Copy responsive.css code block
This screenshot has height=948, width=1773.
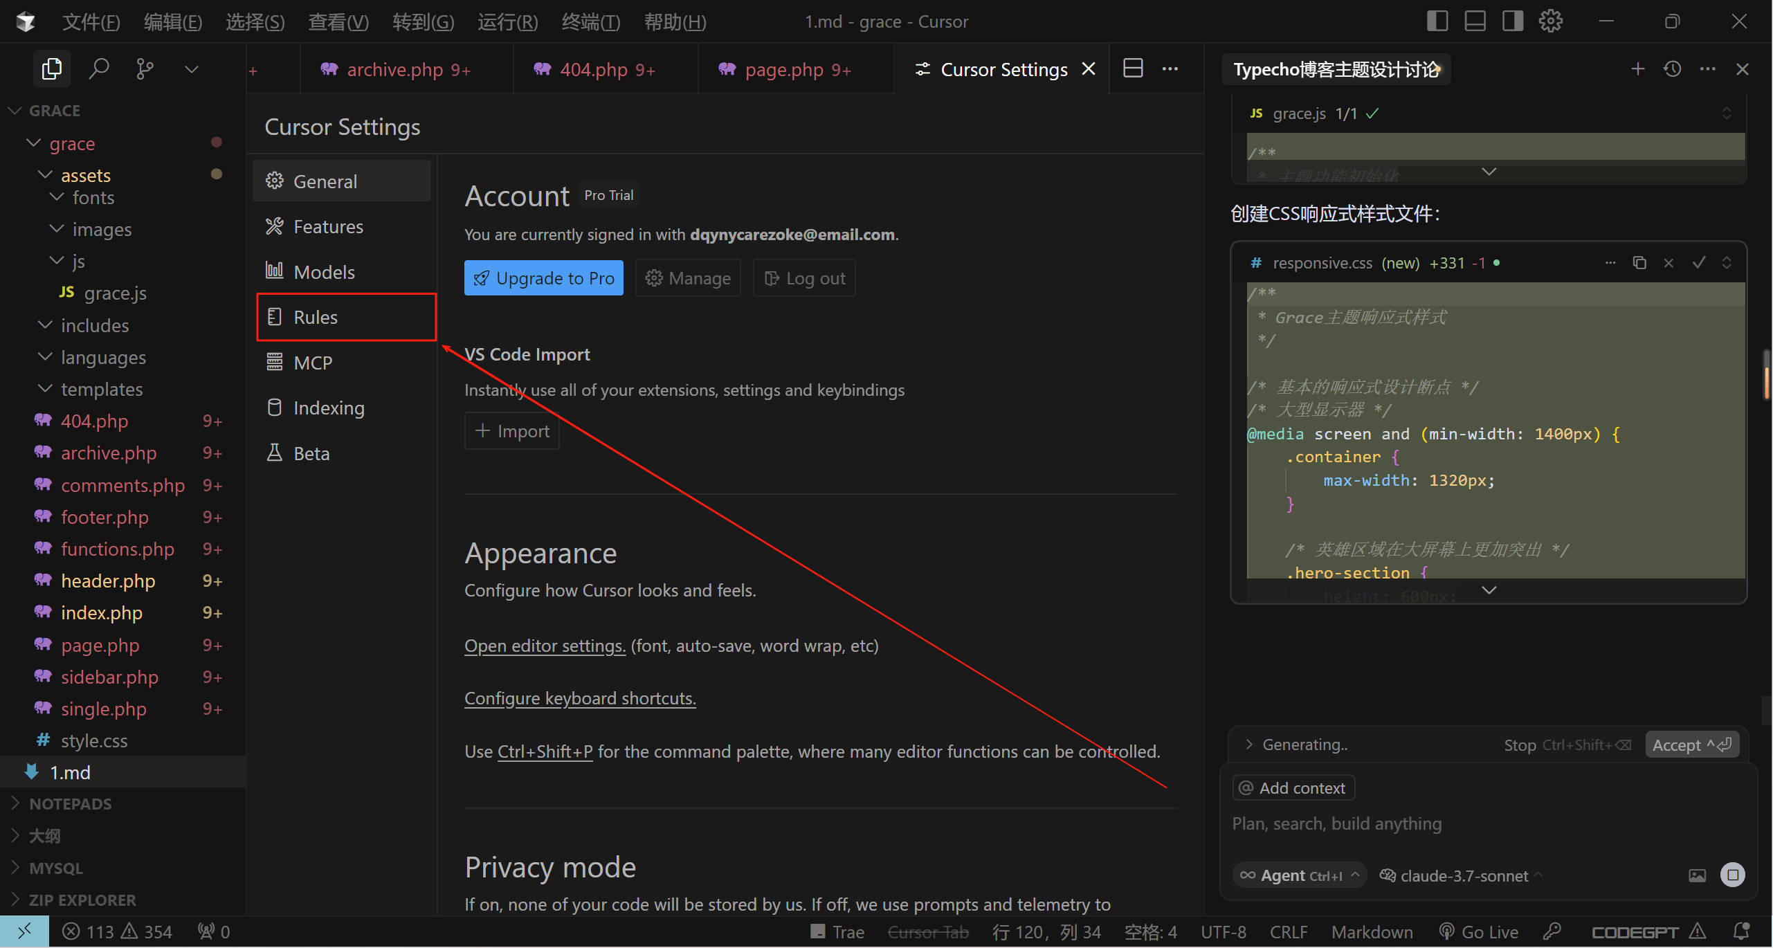pyautogui.click(x=1639, y=263)
